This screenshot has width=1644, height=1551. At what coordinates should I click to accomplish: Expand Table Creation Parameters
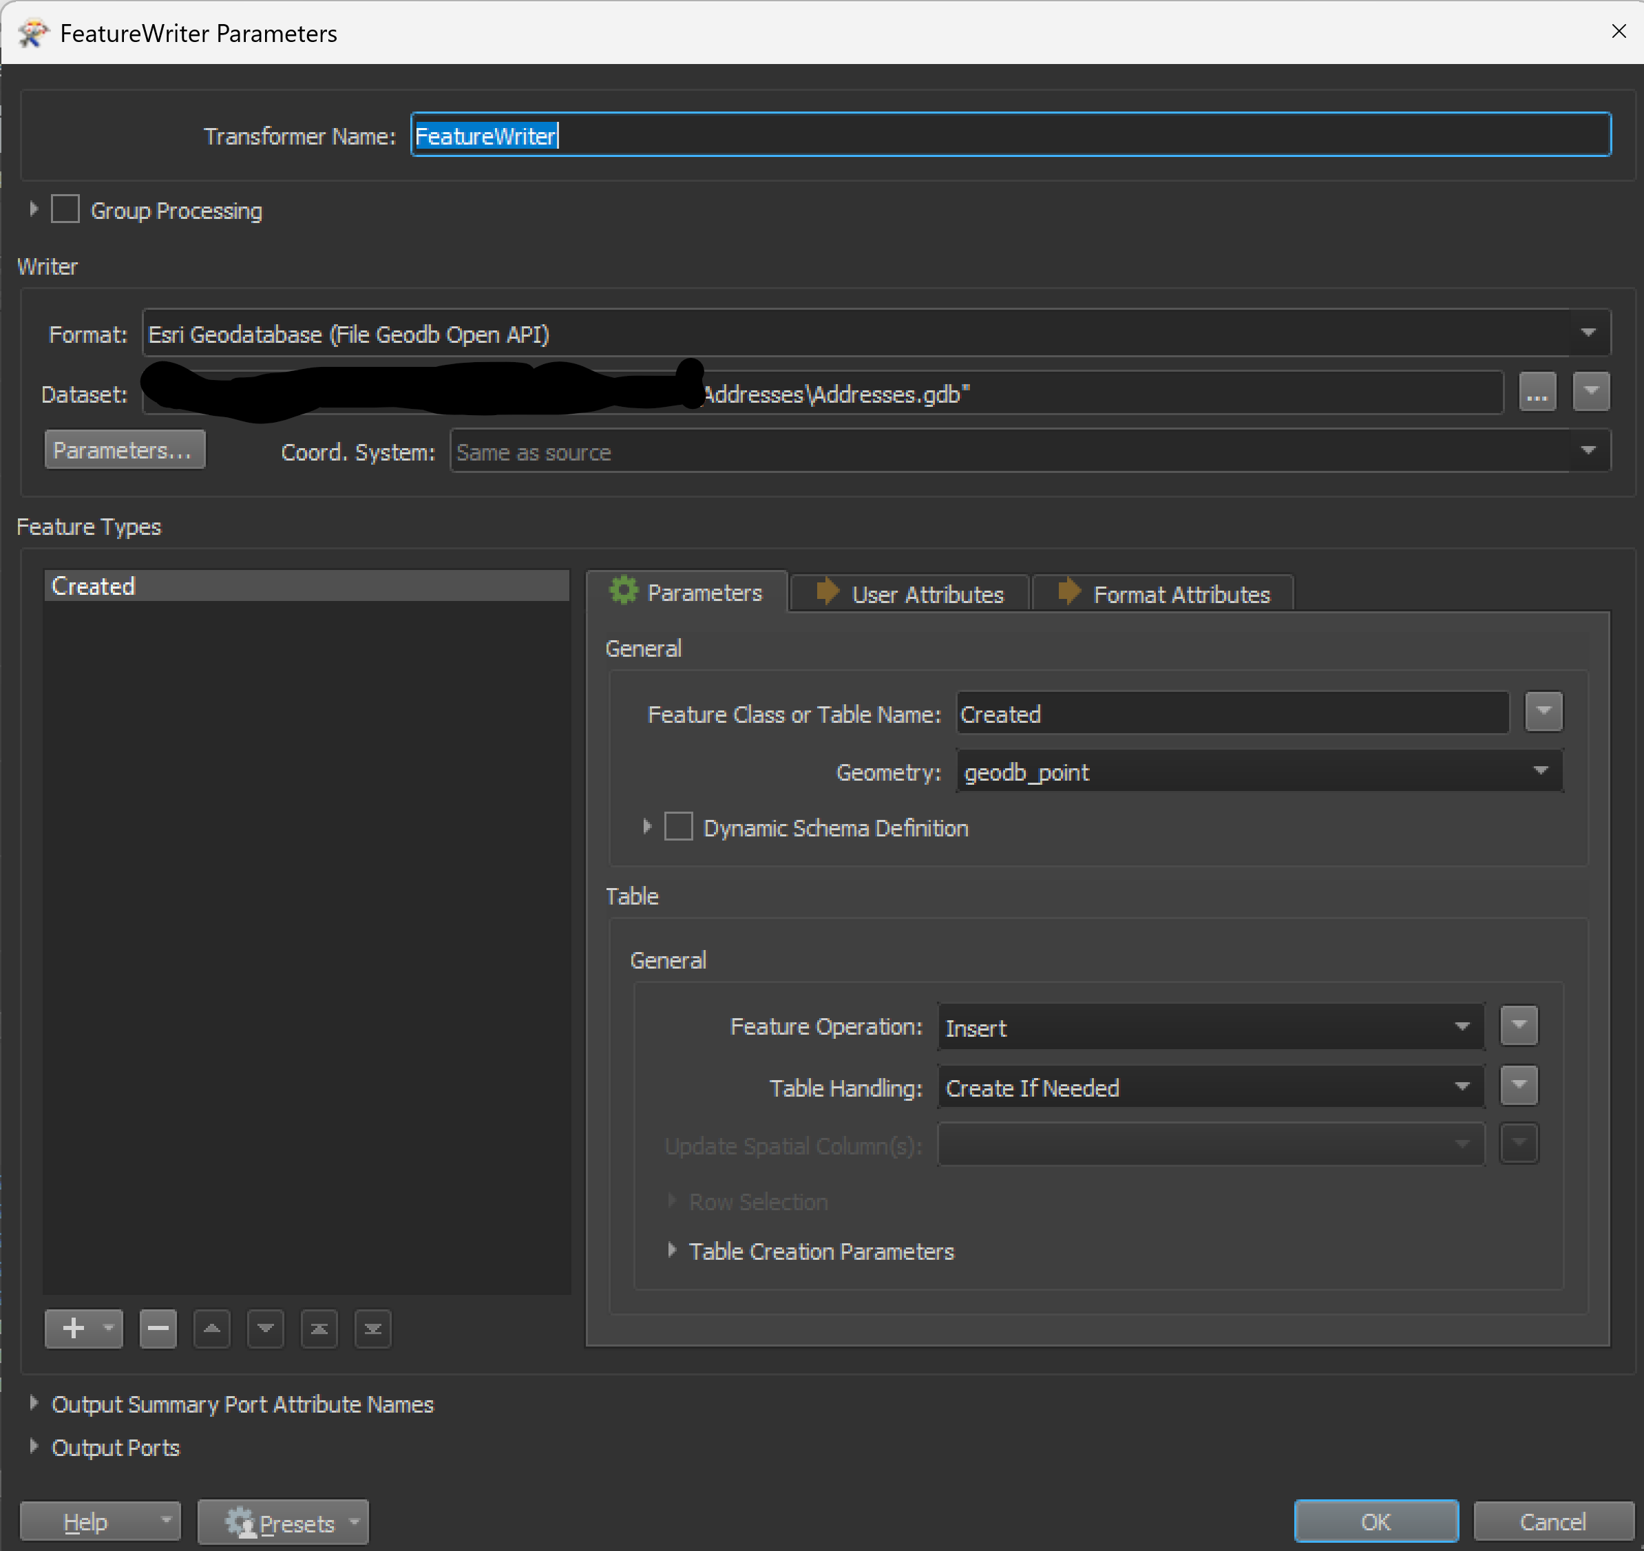673,1250
